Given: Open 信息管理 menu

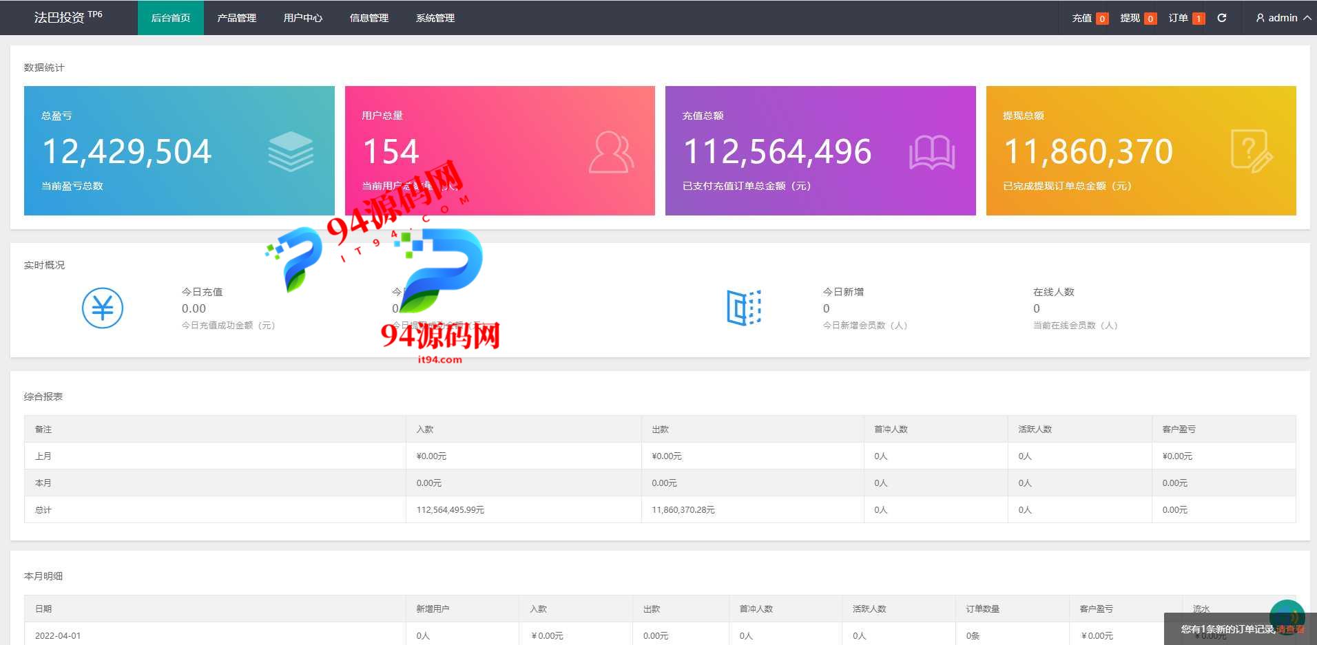Looking at the screenshot, I should pos(369,18).
